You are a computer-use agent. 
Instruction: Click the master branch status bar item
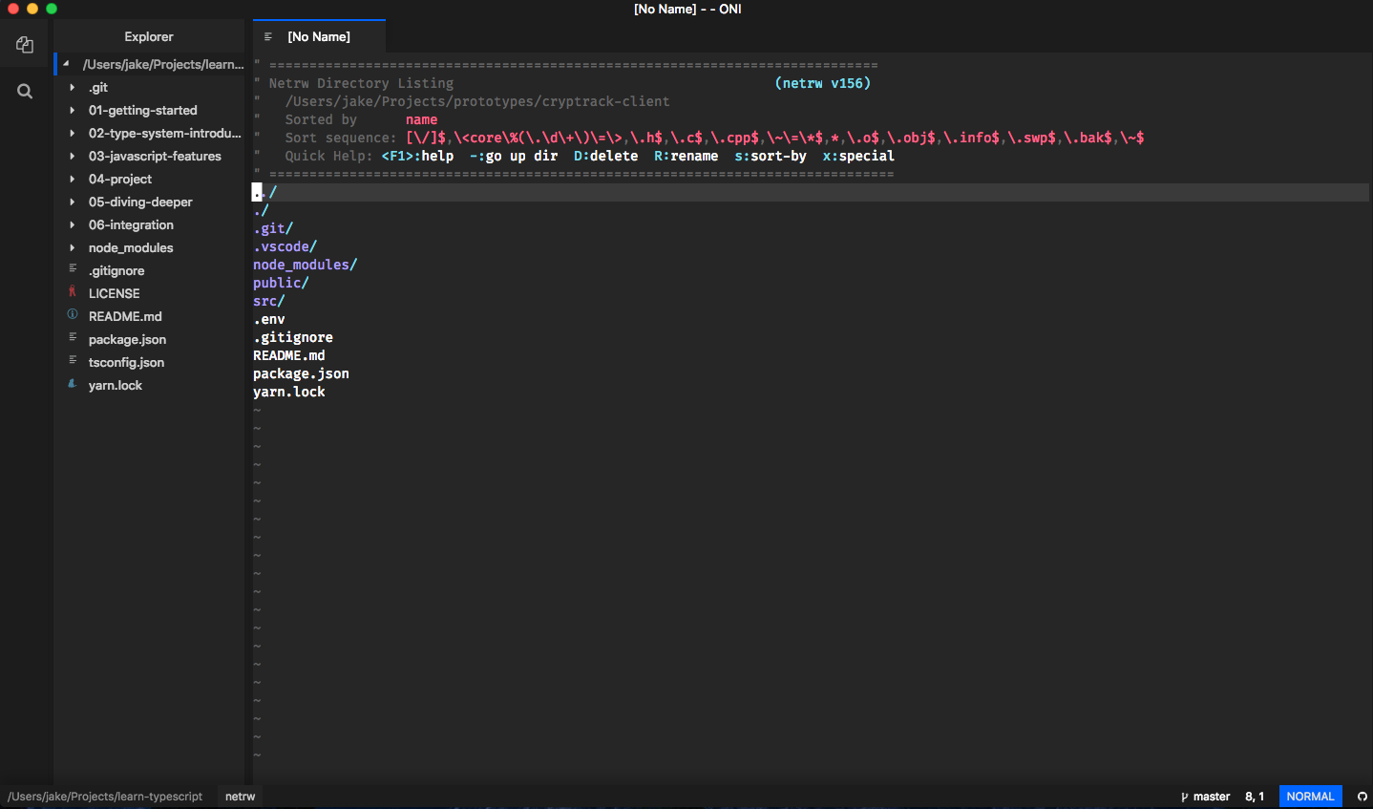pyautogui.click(x=1205, y=797)
